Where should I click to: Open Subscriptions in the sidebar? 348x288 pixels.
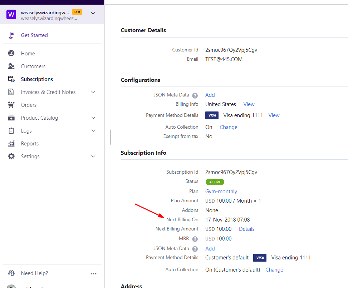coord(37,79)
